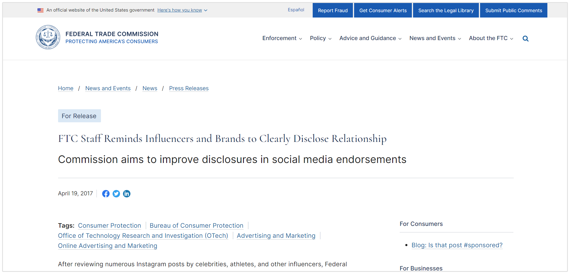Image resolution: width=570 pixels, height=274 pixels.
Task: Open the News and Events dropdown
Action: [x=432, y=38]
